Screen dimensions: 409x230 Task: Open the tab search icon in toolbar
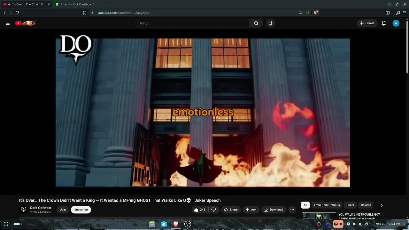click(x=388, y=13)
